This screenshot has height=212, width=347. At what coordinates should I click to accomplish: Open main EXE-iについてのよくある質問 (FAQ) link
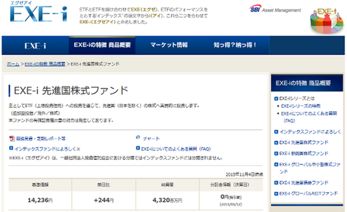tap(176, 149)
